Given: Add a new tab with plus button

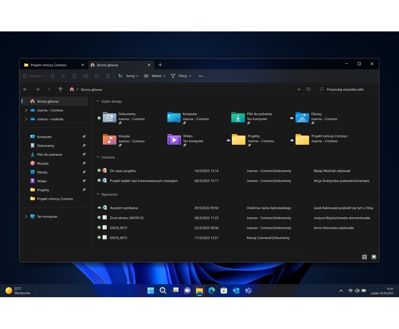Looking at the screenshot, I should (160, 65).
